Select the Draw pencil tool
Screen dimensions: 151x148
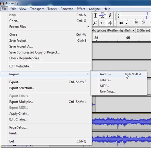[110, 16]
